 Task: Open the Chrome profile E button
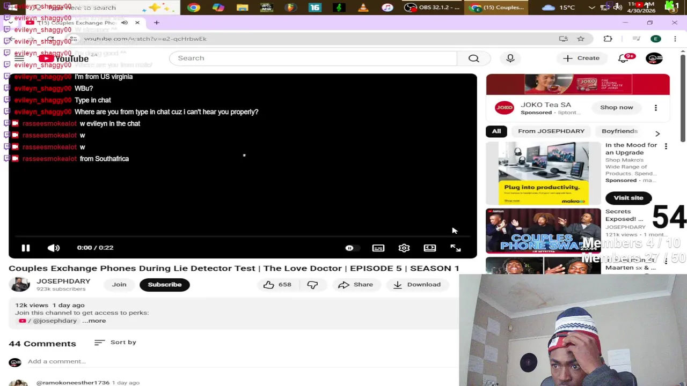655,39
